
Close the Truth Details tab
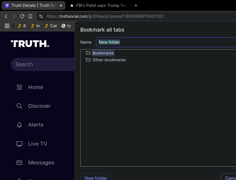[x=61, y=5]
